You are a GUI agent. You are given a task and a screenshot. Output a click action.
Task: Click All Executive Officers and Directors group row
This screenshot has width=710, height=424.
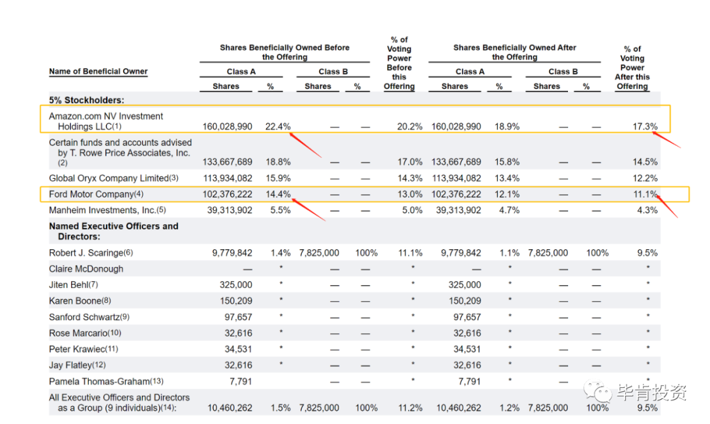coord(354,402)
